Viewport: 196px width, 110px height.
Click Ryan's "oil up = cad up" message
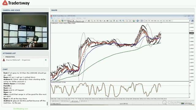coord(19,77)
